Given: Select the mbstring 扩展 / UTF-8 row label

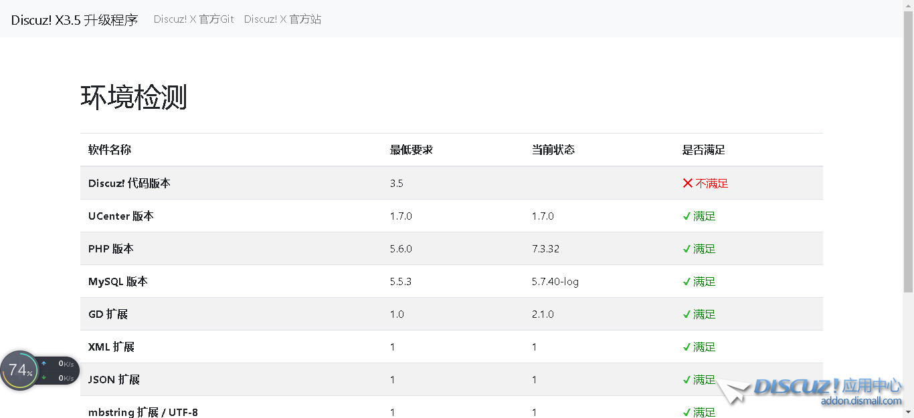Looking at the screenshot, I should tap(143, 412).
